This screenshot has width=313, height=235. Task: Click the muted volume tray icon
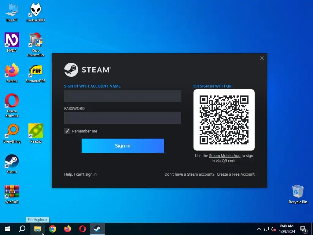point(273,229)
